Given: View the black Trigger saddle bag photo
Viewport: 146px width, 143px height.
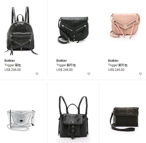Looking at the screenshot, I should tap(73, 30).
